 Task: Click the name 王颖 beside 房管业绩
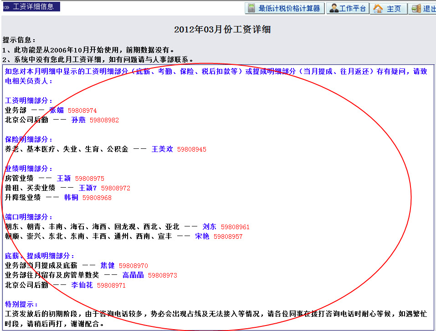tap(64, 179)
